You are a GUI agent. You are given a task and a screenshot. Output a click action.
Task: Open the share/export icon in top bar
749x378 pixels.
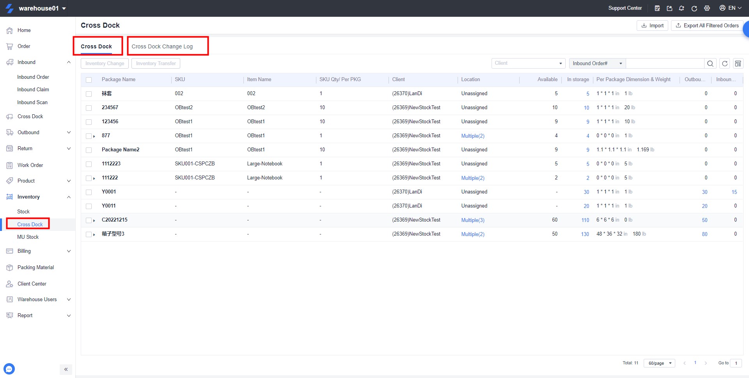(669, 8)
